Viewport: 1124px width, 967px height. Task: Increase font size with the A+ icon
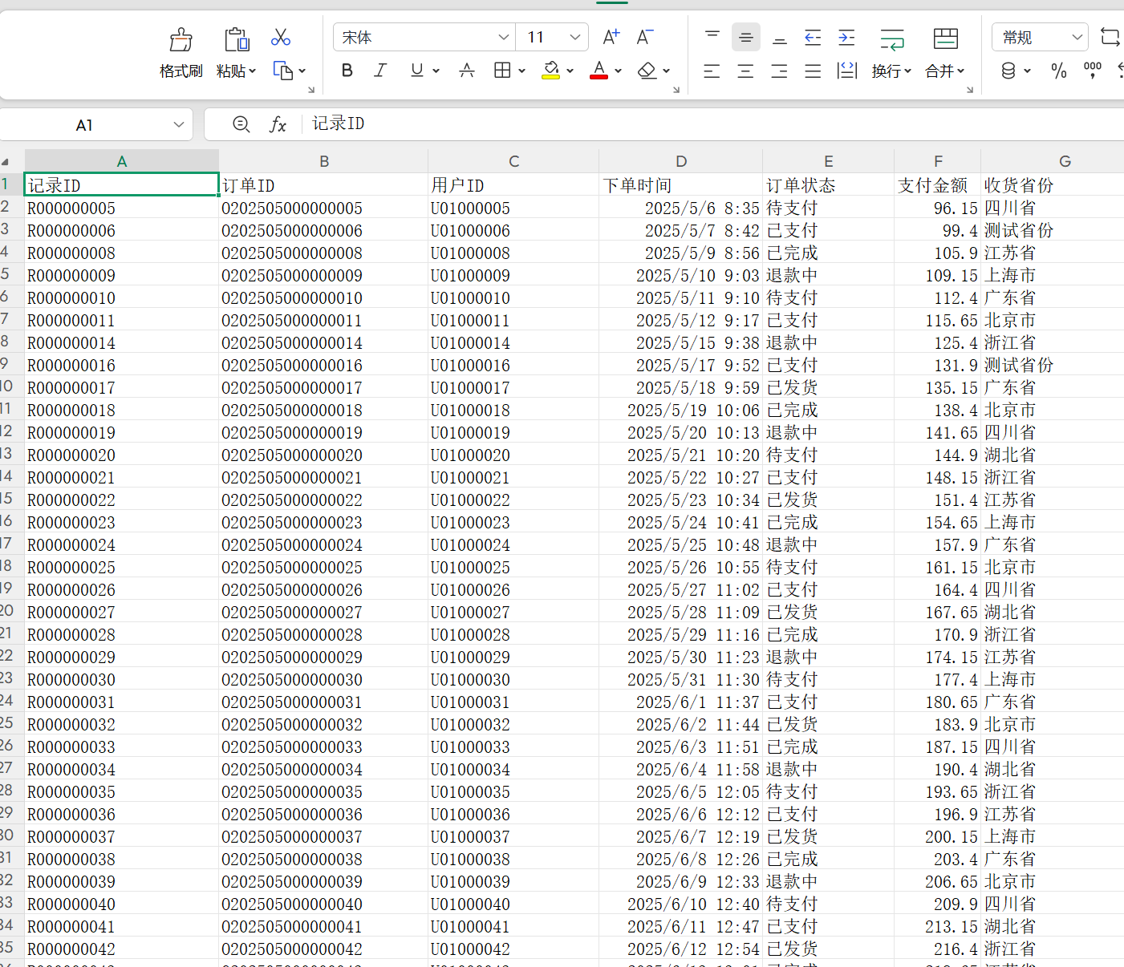pos(611,37)
